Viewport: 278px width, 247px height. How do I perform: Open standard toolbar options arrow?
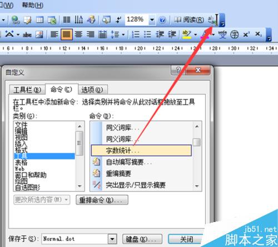coord(222,21)
